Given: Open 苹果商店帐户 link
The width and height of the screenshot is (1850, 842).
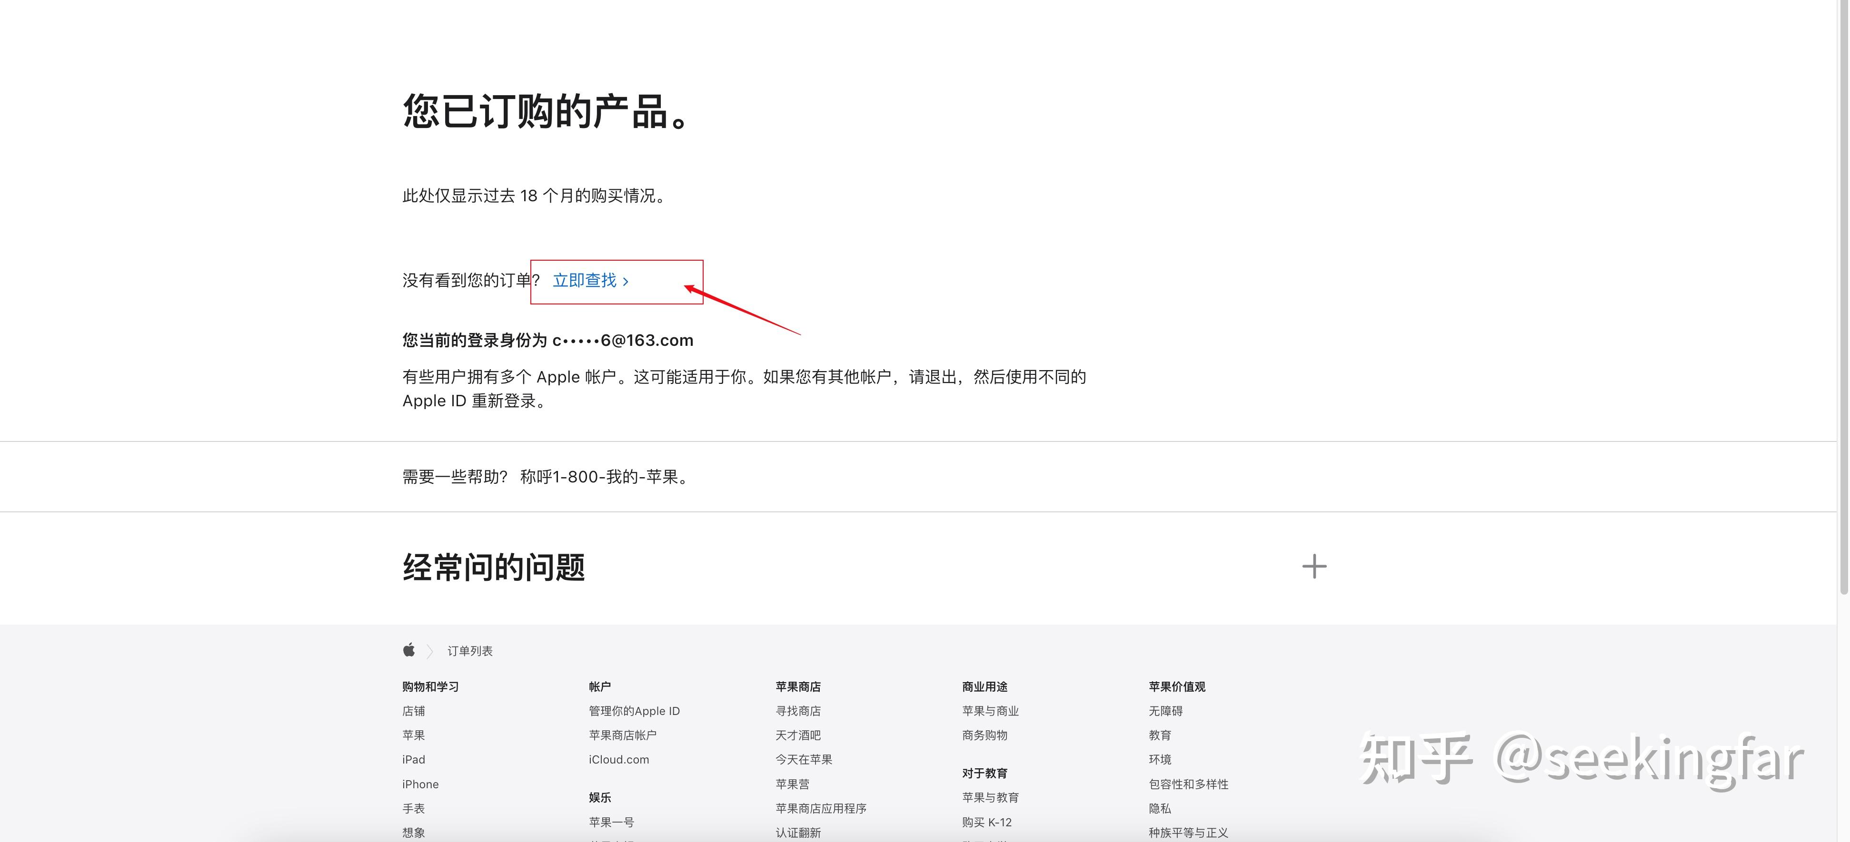Looking at the screenshot, I should 622,735.
